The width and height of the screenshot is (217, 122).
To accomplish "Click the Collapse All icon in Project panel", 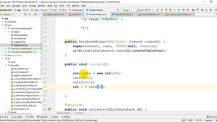I will 30,14.
